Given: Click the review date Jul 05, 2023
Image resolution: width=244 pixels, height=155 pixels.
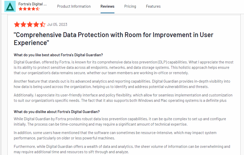Looking at the screenshot, I should (57, 24).
